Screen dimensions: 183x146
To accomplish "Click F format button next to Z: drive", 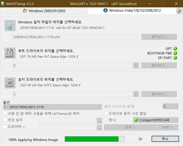I will click(x=136, y=65).
